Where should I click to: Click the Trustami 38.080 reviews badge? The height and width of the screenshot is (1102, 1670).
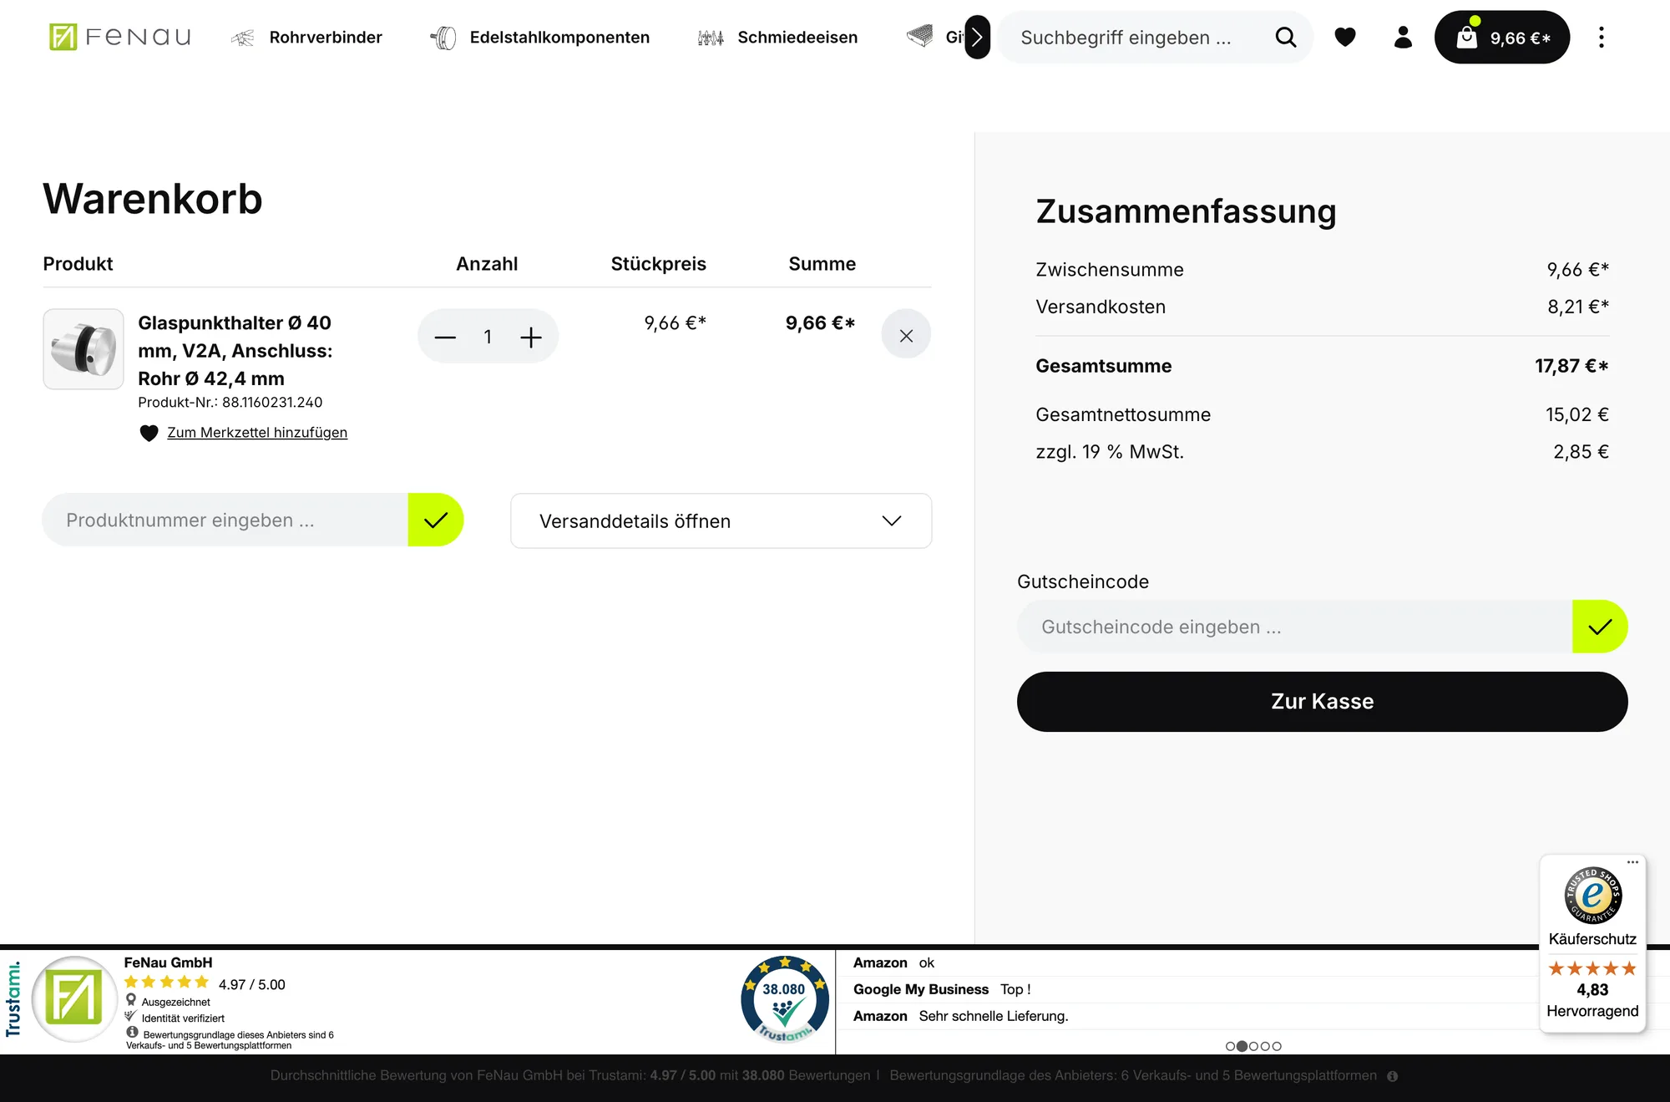click(x=784, y=999)
